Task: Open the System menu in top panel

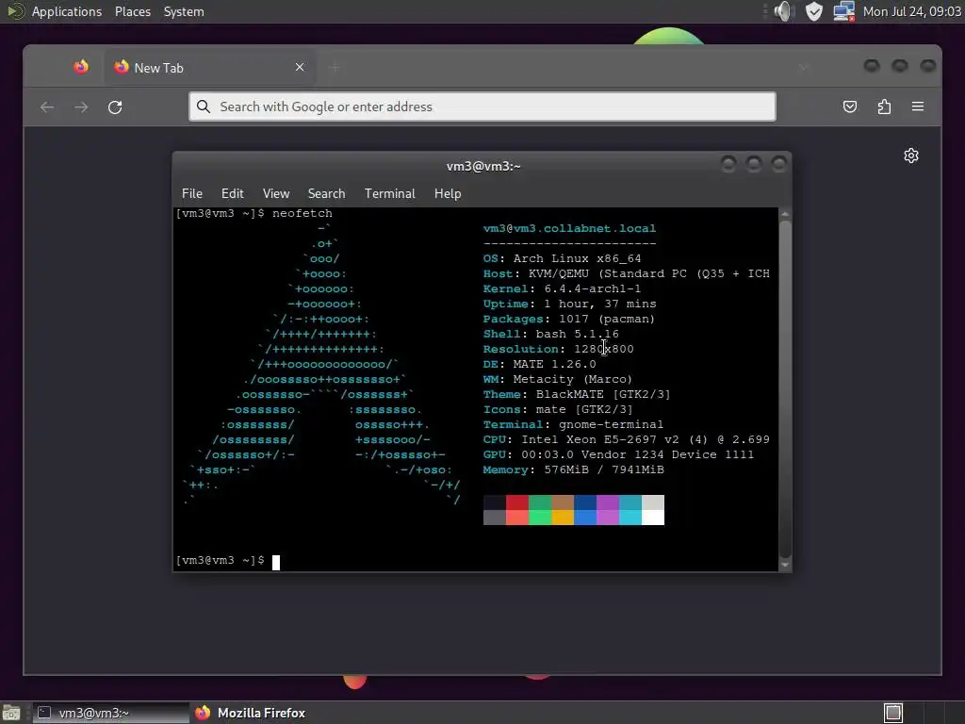Action: [184, 11]
